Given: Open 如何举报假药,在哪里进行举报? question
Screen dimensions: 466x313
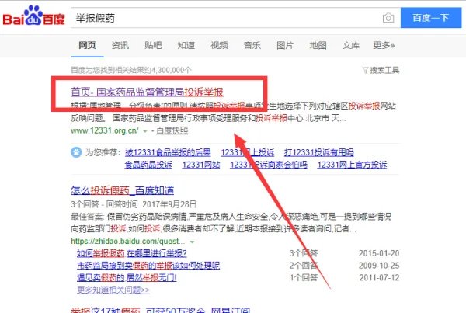Looking at the screenshot, I should (x=132, y=253).
